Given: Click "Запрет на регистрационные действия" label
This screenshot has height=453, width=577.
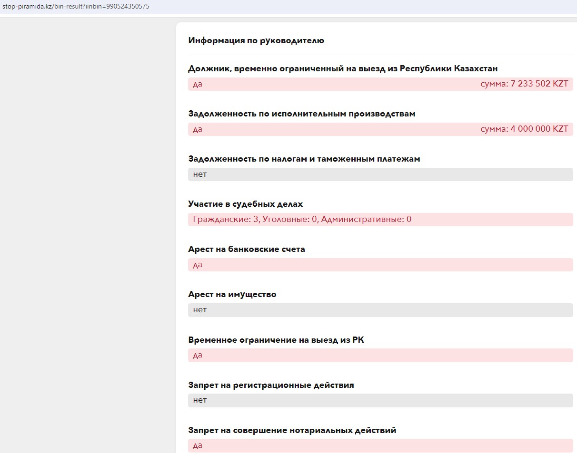Looking at the screenshot, I should click(x=271, y=385).
